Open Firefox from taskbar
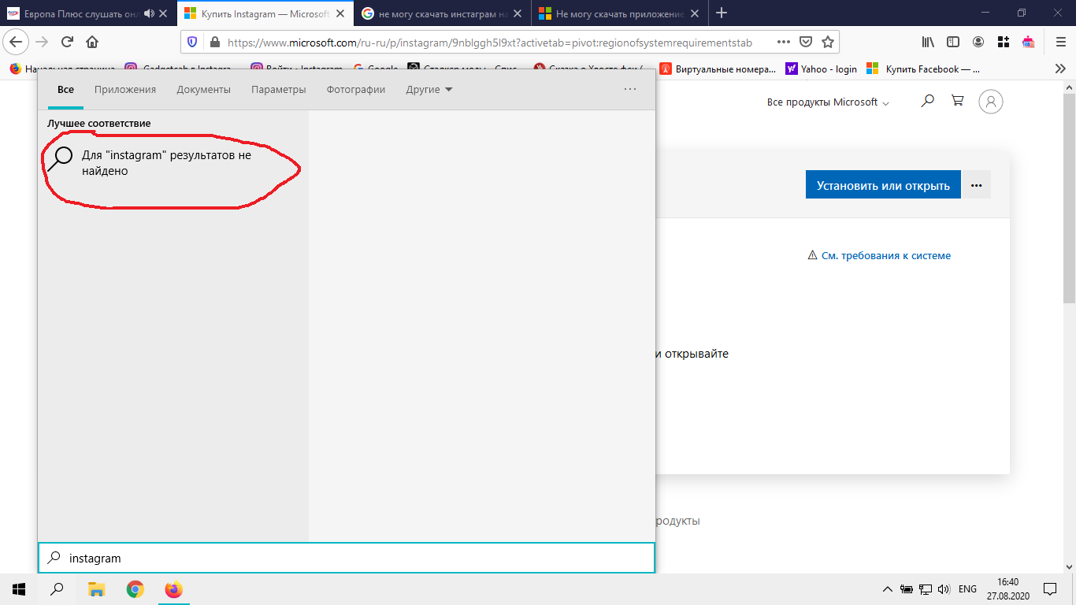Screen dimensions: 1076x605 click(x=174, y=588)
